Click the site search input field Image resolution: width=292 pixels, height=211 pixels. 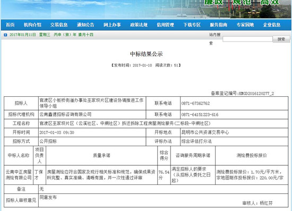click(x=247, y=39)
